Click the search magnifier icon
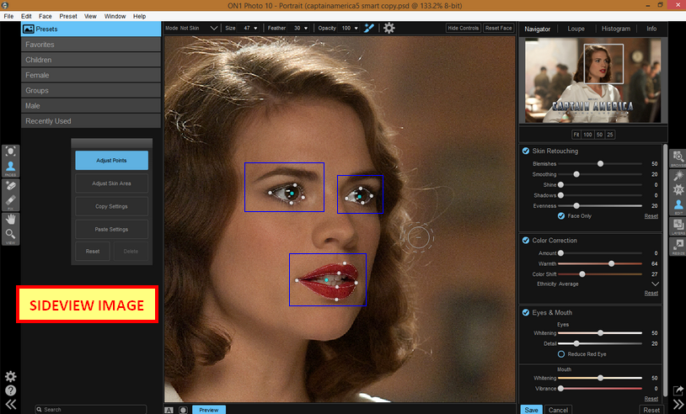 coord(40,410)
